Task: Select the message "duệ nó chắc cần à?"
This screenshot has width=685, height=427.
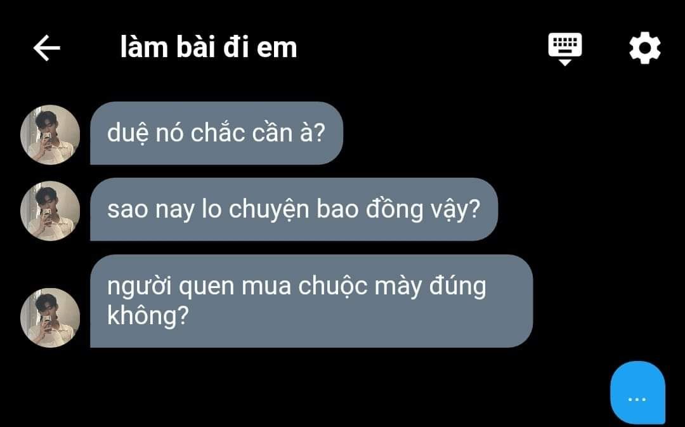Action: [x=217, y=133]
